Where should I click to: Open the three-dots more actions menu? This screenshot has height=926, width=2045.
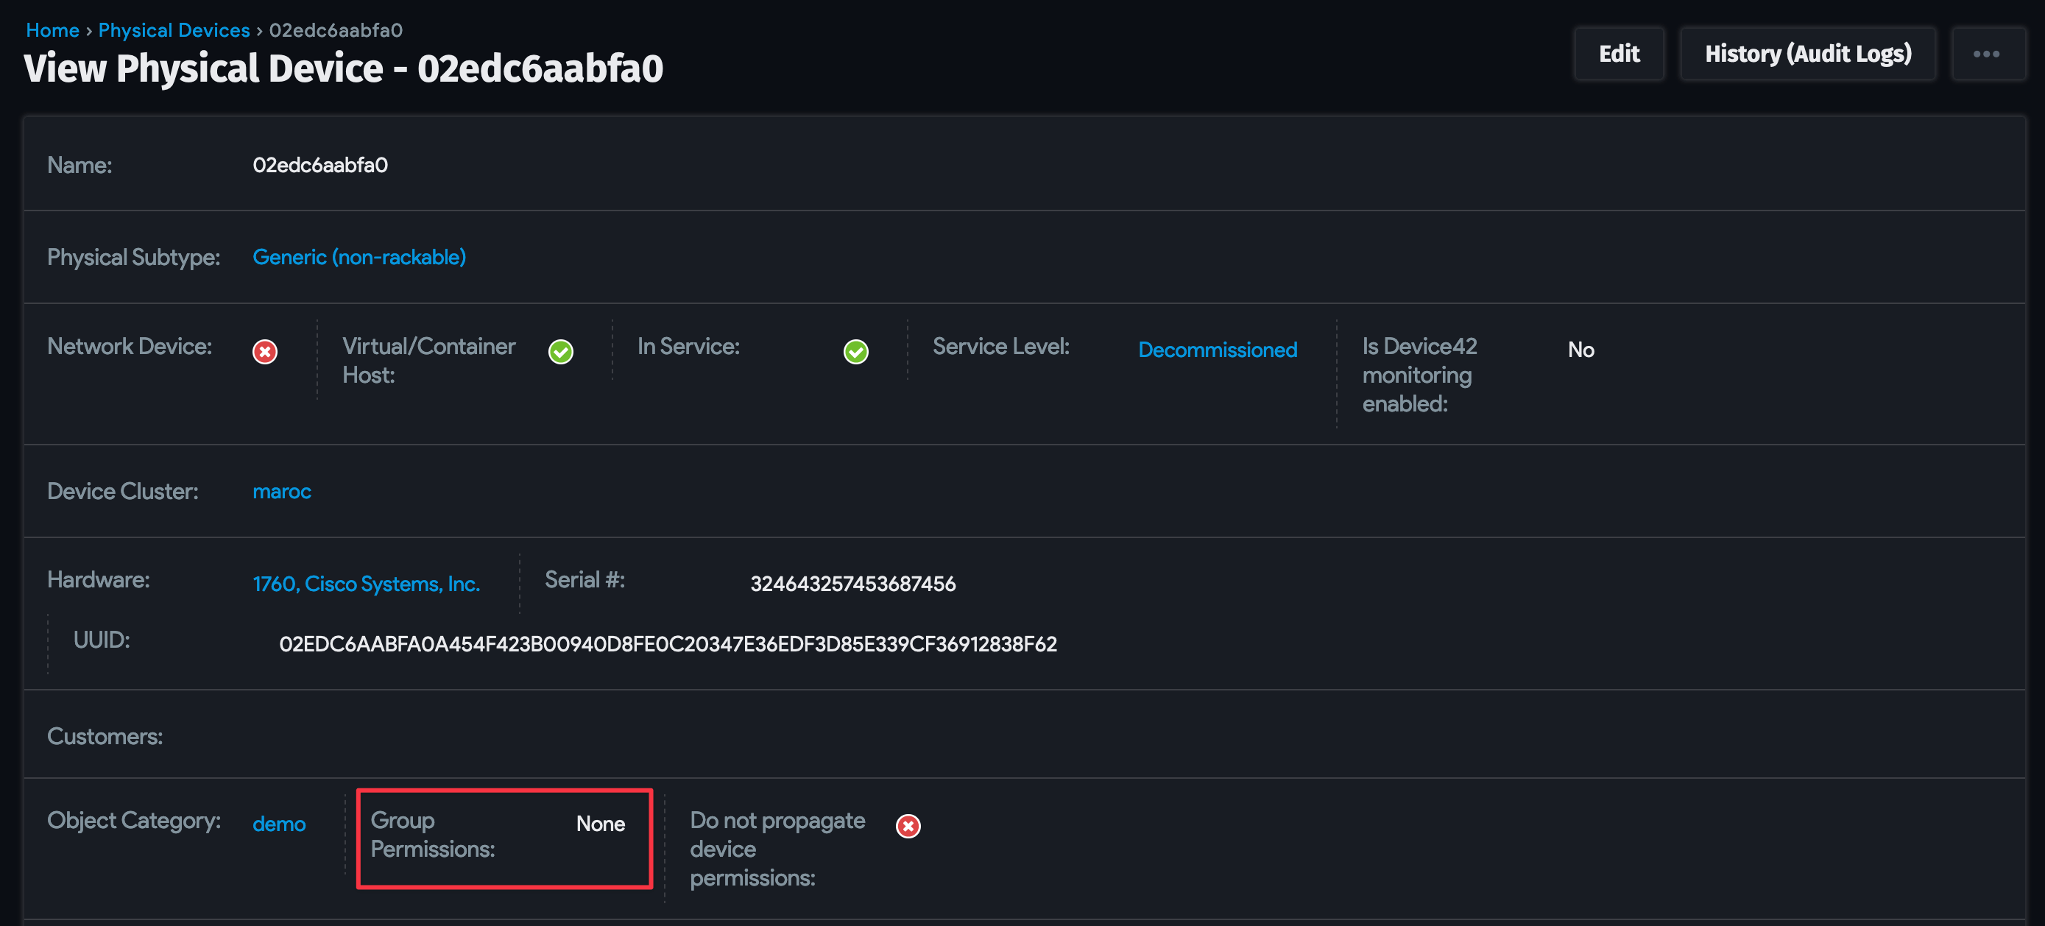[x=1985, y=54]
